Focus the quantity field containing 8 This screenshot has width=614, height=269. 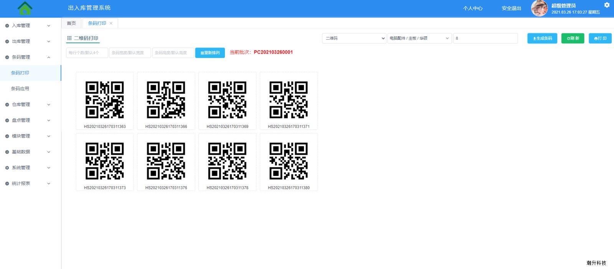(485, 38)
